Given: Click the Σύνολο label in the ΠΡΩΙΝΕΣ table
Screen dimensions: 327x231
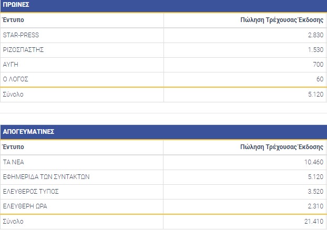Looking at the screenshot, I should tap(13, 94).
